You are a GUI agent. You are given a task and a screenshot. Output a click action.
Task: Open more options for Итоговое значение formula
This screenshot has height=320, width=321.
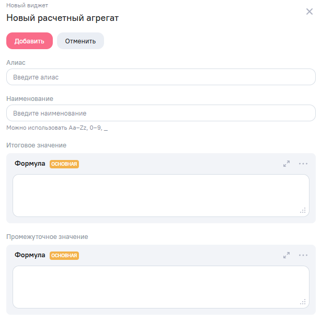pyautogui.click(x=303, y=164)
